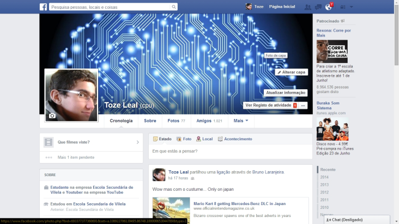Jump to 2010 in timeline
This screenshot has height=224, width=399.
coord(324,208)
